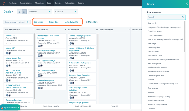The height and width of the screenshot is (111, 189).
Task: Open the Create date filter
Action: 55,22
